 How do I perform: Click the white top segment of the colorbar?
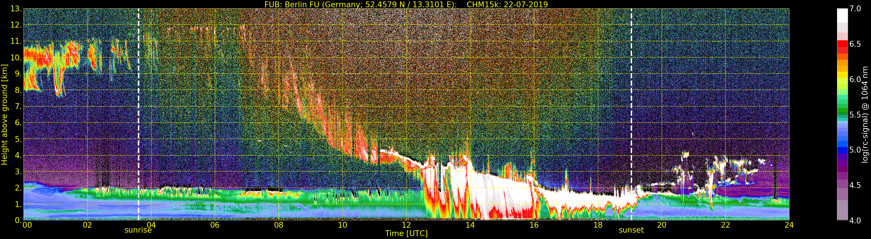[x=842, y=15]
